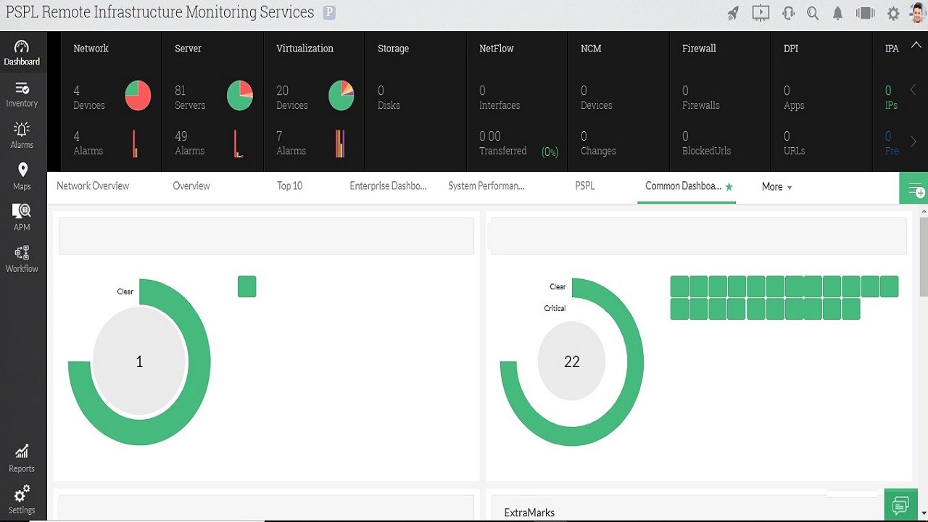The image size is (928, 522).
Task: Show previous summary cards with left chevron
Action: [913, 91]
